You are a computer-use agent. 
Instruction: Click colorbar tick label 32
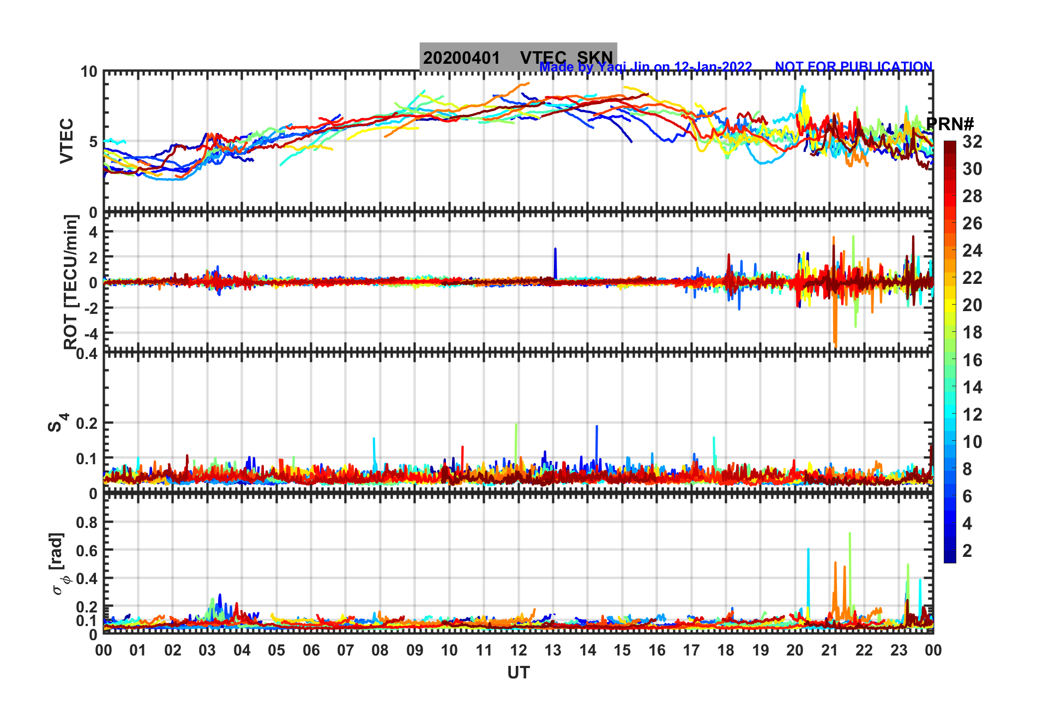(972, 142)
